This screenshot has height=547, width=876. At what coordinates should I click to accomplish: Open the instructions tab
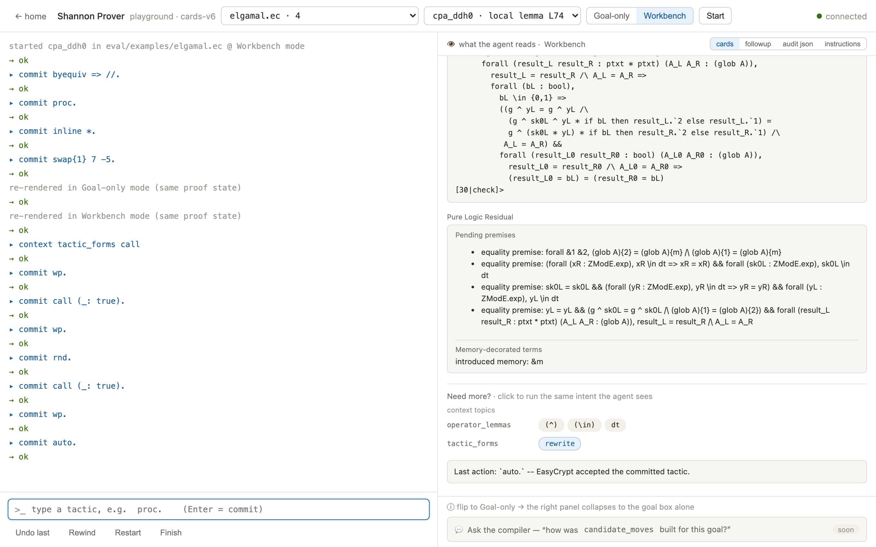(x=842, y=44)
